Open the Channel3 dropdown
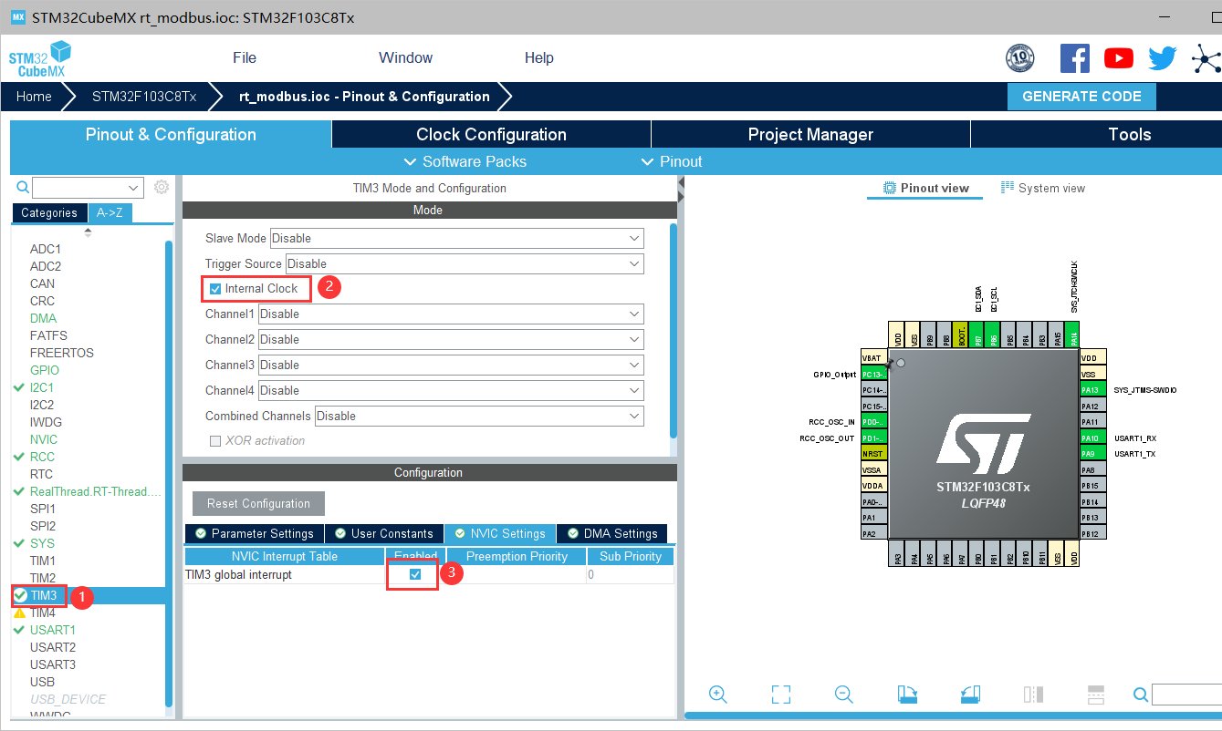This screenshot has height=731, width=1222. [x=451, y=365]
